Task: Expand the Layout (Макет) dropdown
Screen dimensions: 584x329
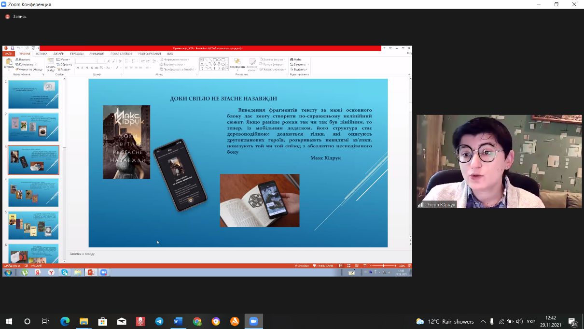Action: (64, 59)
